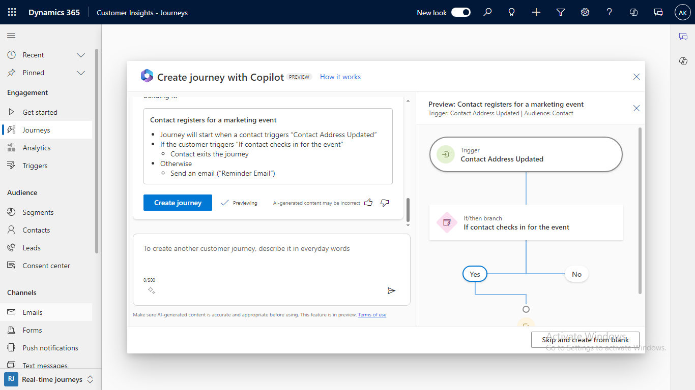This screenshot has width=695, height=390.
Task: Click the send arrow to submit a prompt
Action: (391, 290)
